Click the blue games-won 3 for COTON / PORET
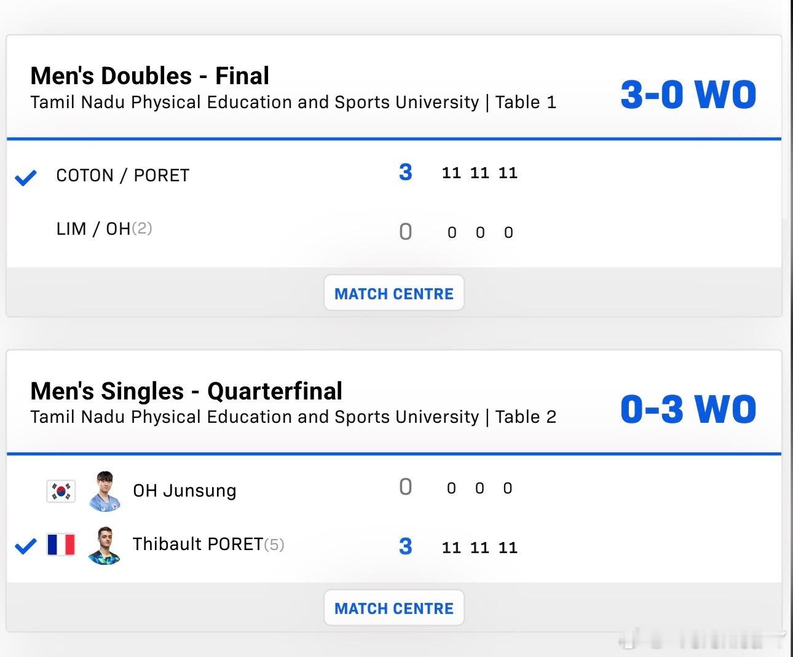 [x=405, y=172]
